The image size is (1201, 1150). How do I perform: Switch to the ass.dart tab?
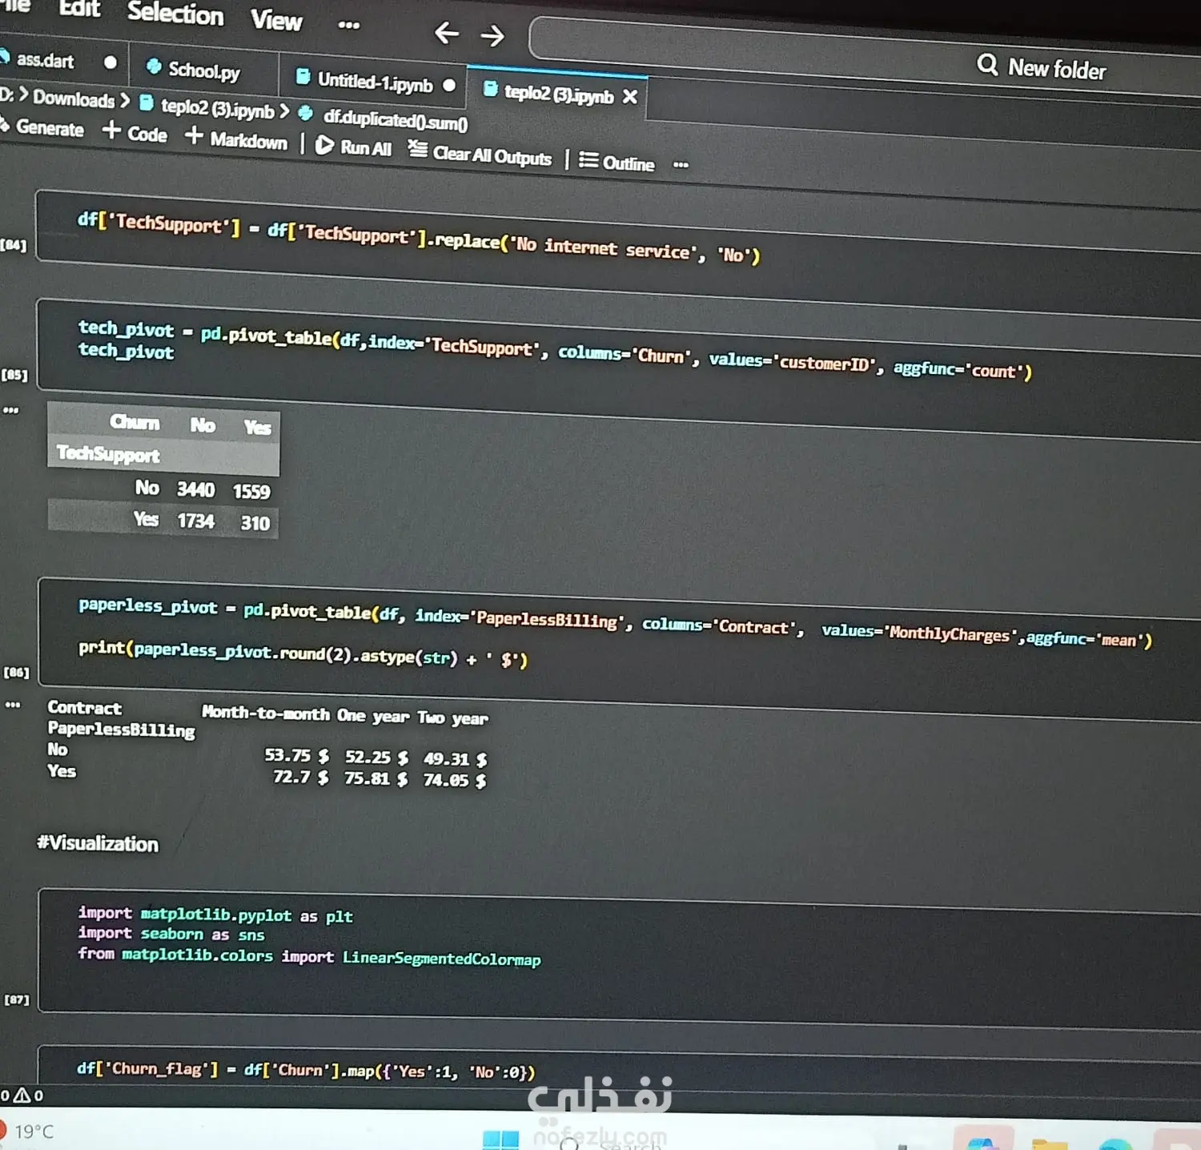pos(45,60)
